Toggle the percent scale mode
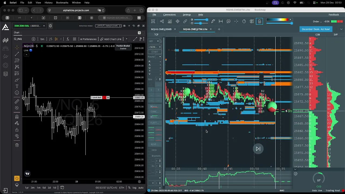 129,188
